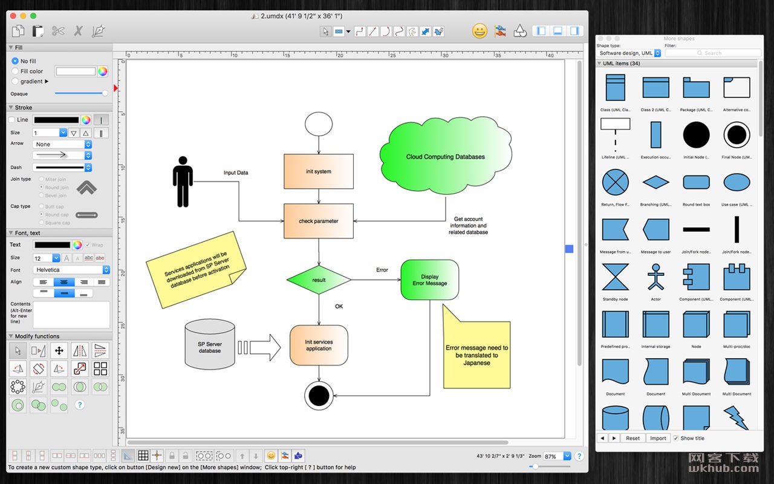774x484 pixels.
Task: Open the fill color wheel picker
Action: point(103,71)
